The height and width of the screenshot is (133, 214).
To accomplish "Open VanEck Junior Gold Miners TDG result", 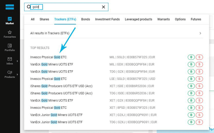I will [x=56, y=122].
